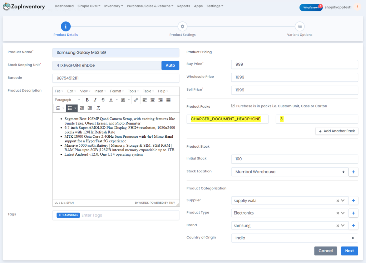Jump to the Variant Options step icon
366x263 pixels.
tap(300, 26)
